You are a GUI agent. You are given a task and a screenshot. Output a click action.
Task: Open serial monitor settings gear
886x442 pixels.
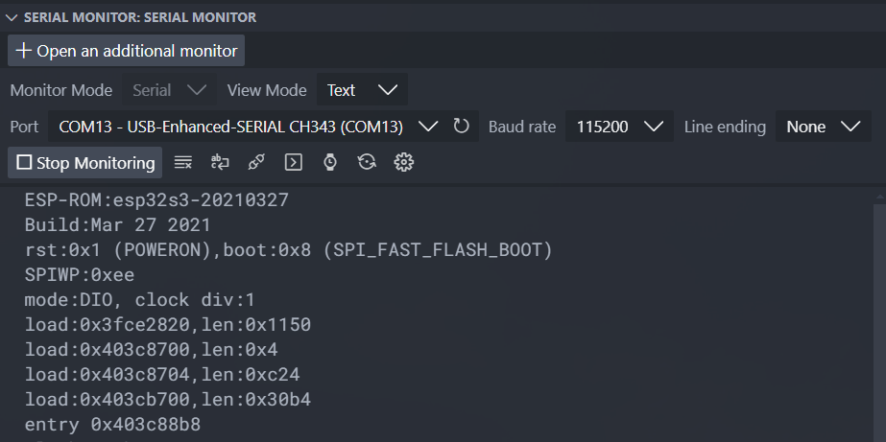[x=403, y=163]
